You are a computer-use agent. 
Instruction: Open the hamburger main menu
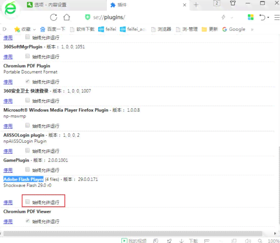(x=277, y=17)
